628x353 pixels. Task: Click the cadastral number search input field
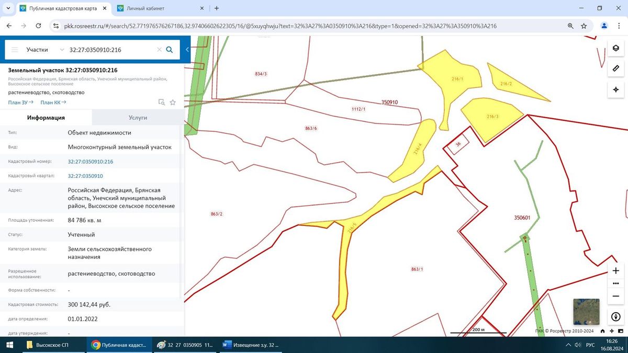(x=111, y=50)
